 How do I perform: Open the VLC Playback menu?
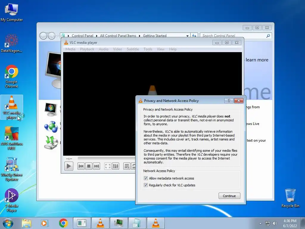click(87, 49)
